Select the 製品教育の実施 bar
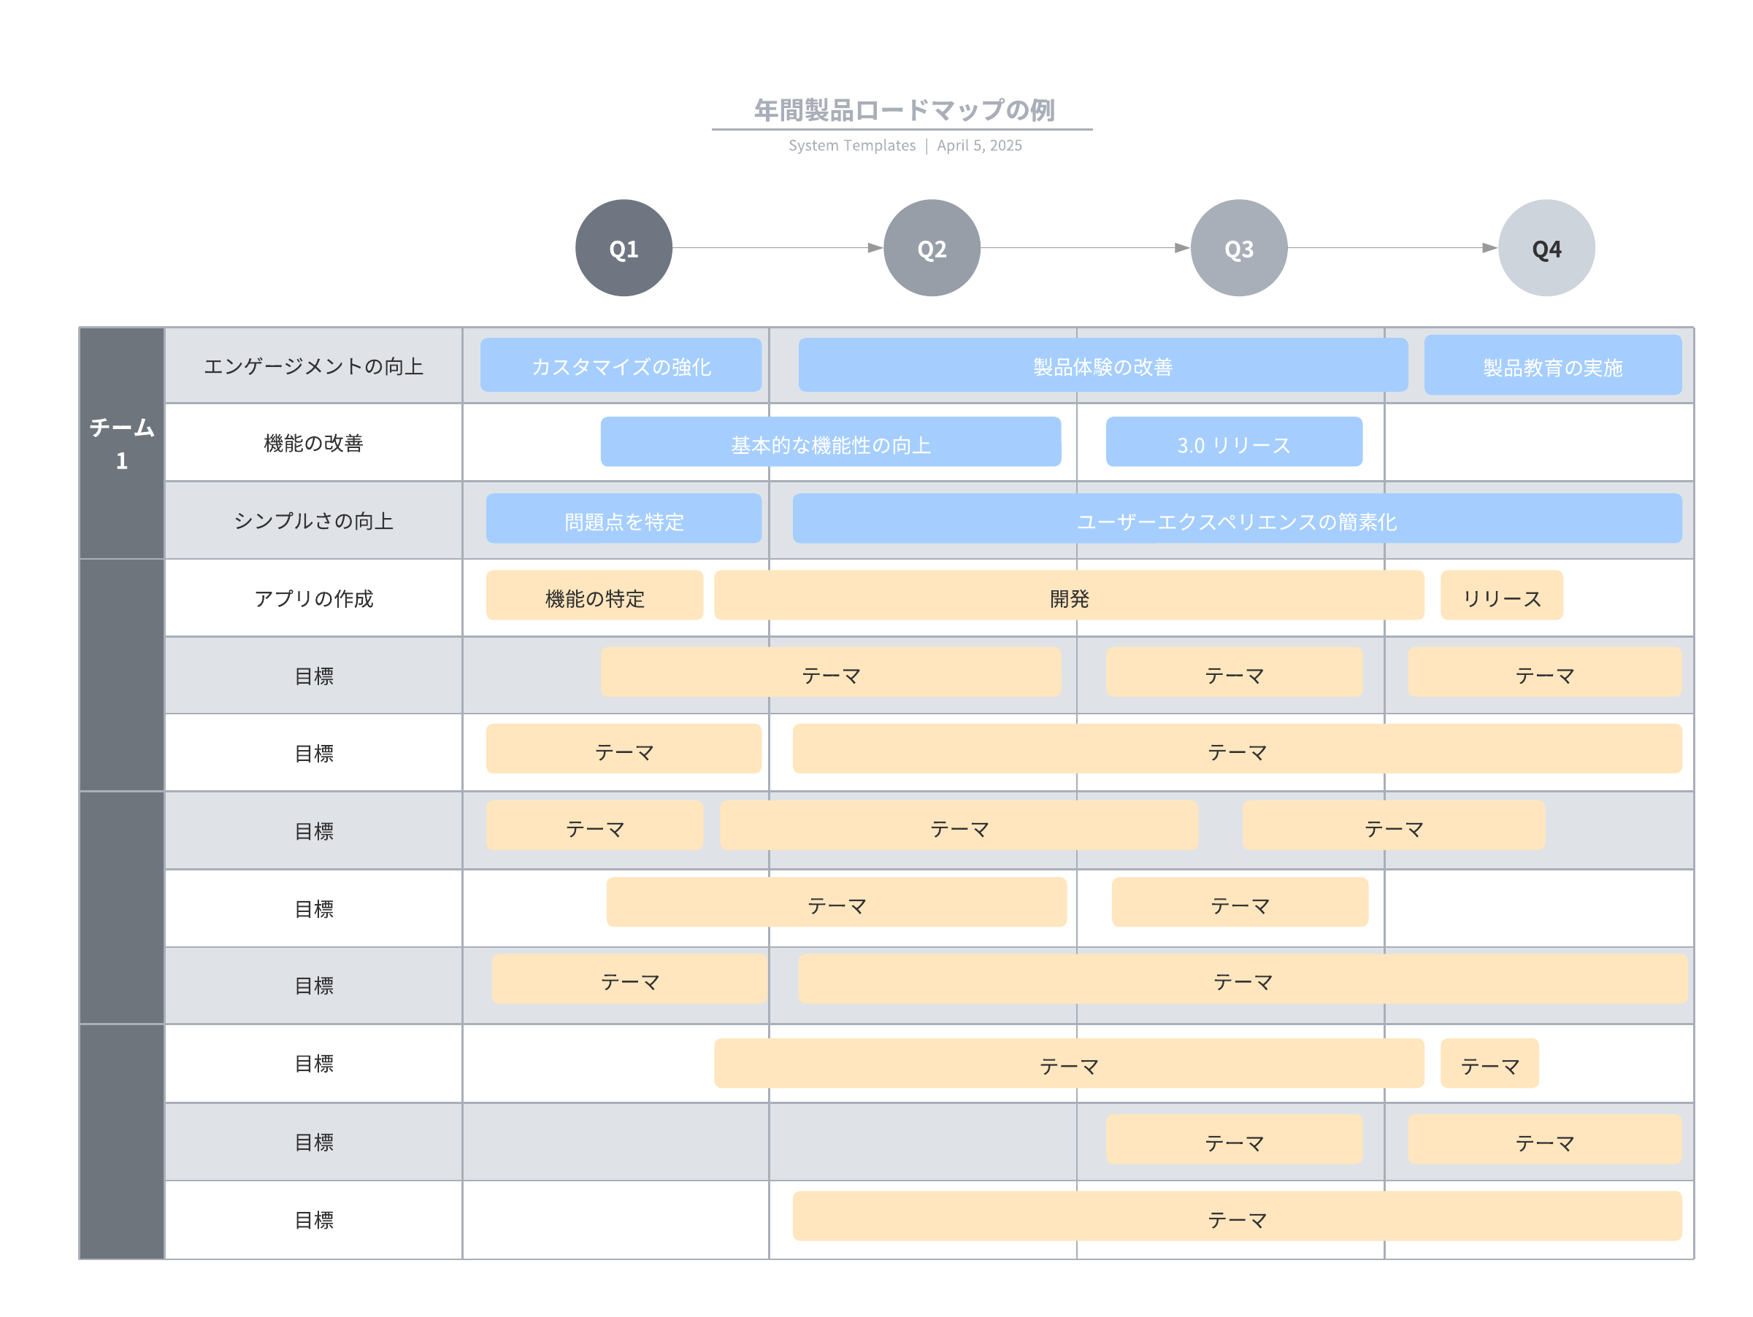This screenshot has width=1753, height=1317. [x=1551, y=366]
